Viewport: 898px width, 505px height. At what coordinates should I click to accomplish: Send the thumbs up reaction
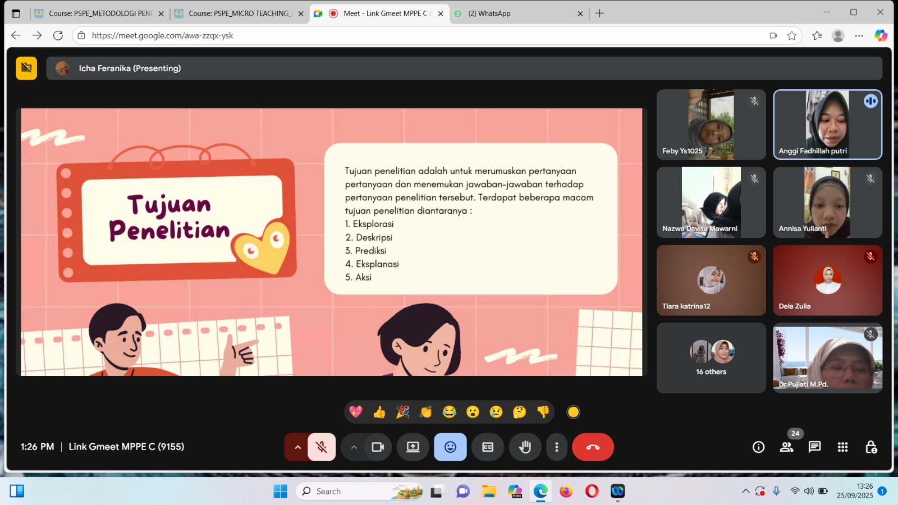tap(379, 412)
